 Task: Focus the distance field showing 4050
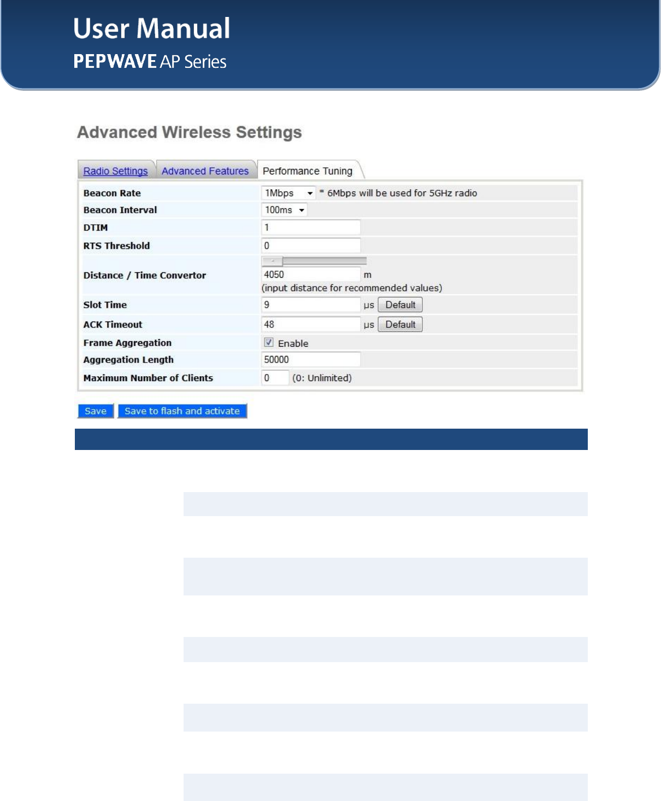tap(311, 274)
